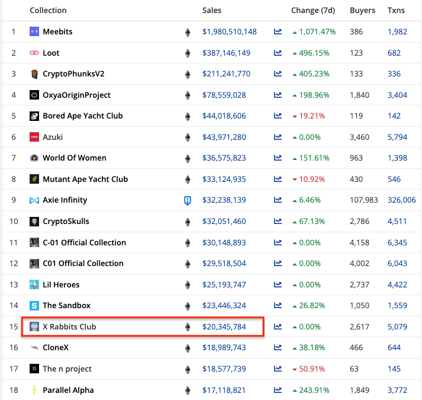
Task: Open the CryptoPhunksV2 collection name link
Action: point(76,74)
